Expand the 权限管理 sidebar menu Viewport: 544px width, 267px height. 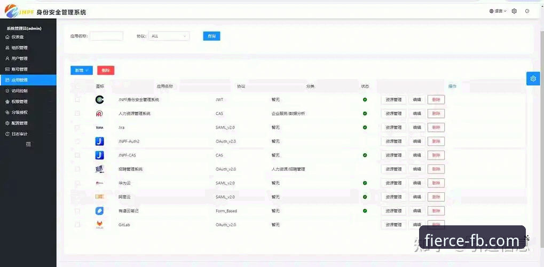28,101
